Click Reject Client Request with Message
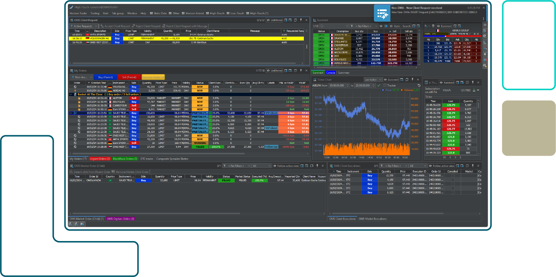The width and height of the screenshot is (556, 277). (185, 26)
